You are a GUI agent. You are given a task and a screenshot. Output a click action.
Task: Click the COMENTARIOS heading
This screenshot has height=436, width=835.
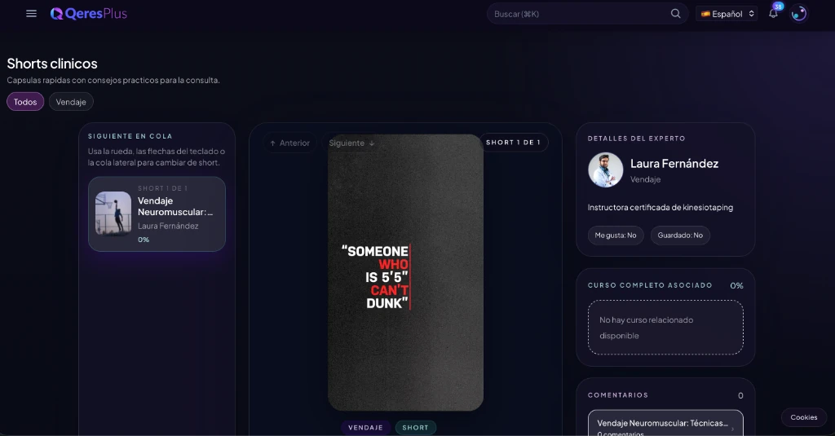coord(618,395)
